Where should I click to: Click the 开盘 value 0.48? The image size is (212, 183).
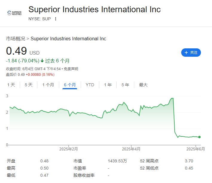pyautogui.click(x=44, y=161)
